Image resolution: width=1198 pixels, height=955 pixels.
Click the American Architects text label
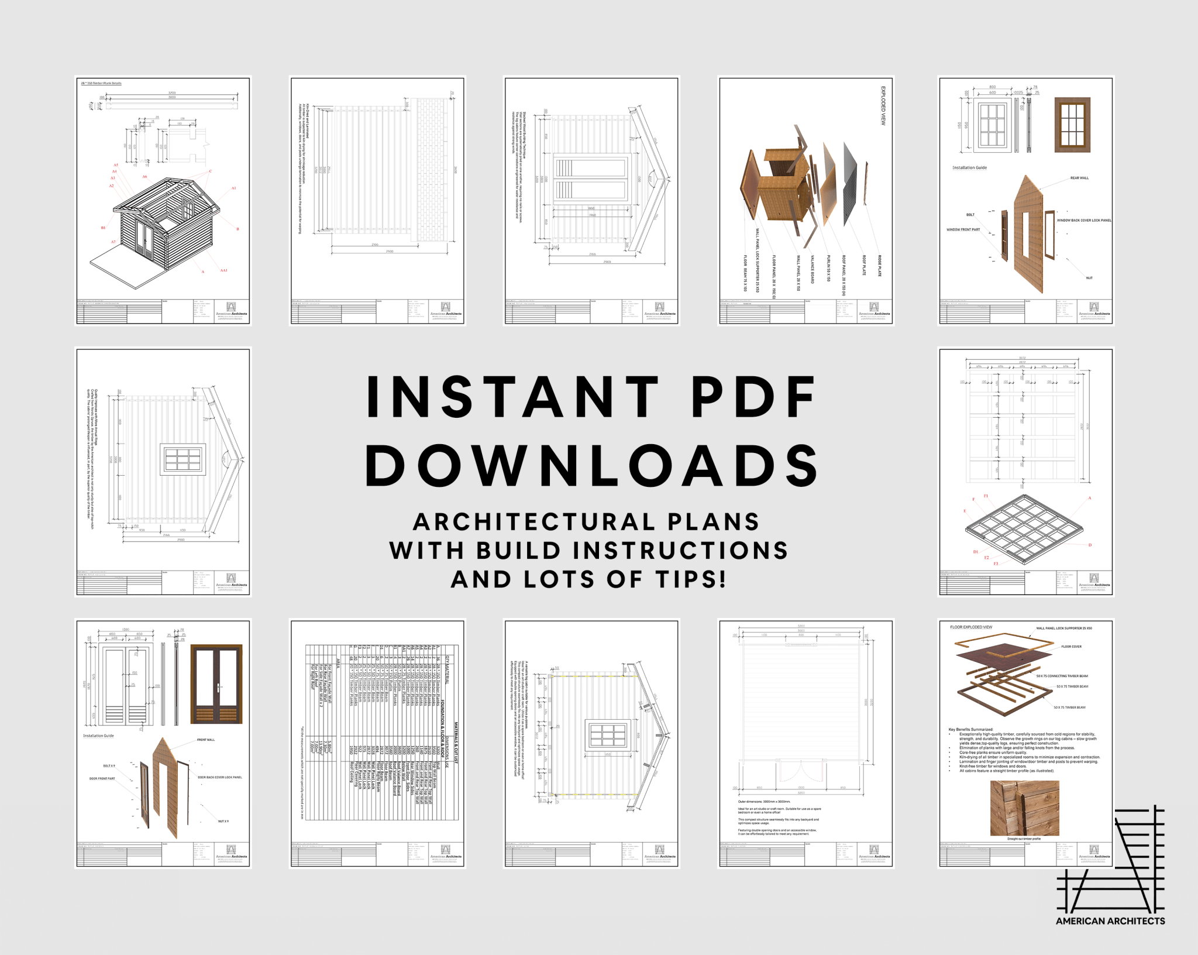point(1110,921)
